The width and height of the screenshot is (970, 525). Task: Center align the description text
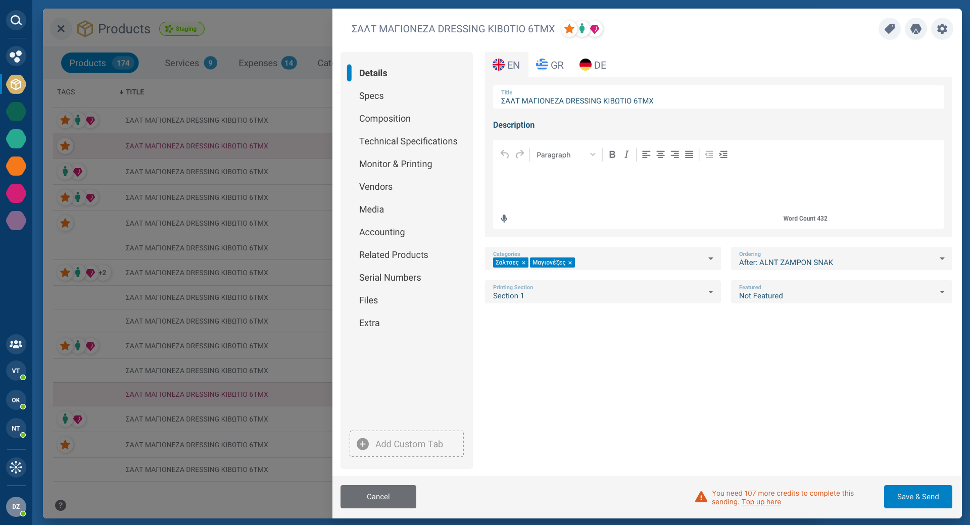click(660, 154)
